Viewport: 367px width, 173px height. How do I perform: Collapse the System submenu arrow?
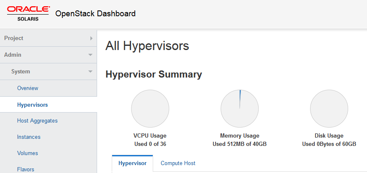(x=90, y=72)
